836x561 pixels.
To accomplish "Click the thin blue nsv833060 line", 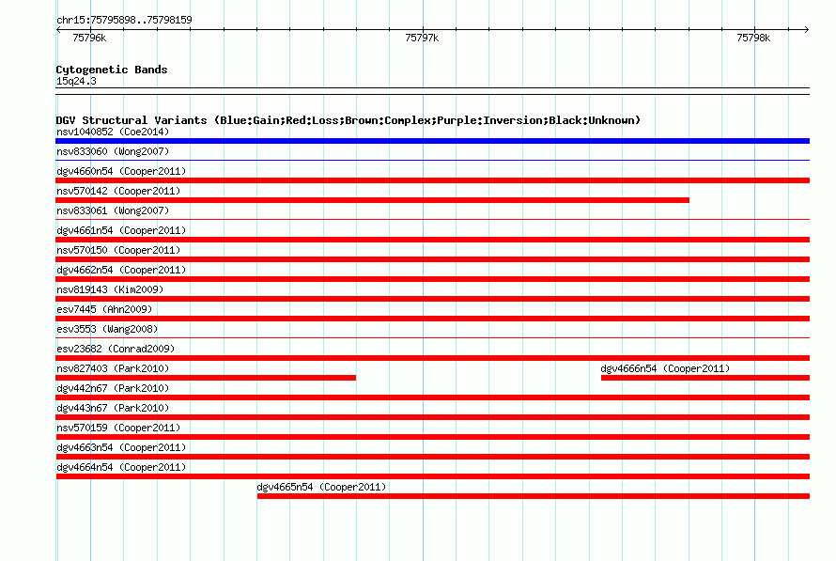I will [x=432, y=160].
